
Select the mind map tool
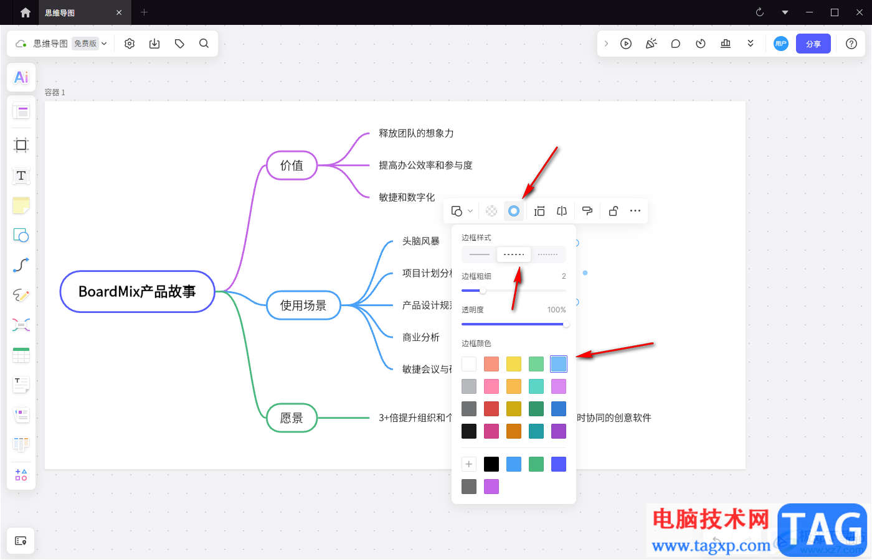(x=21, y=325)
